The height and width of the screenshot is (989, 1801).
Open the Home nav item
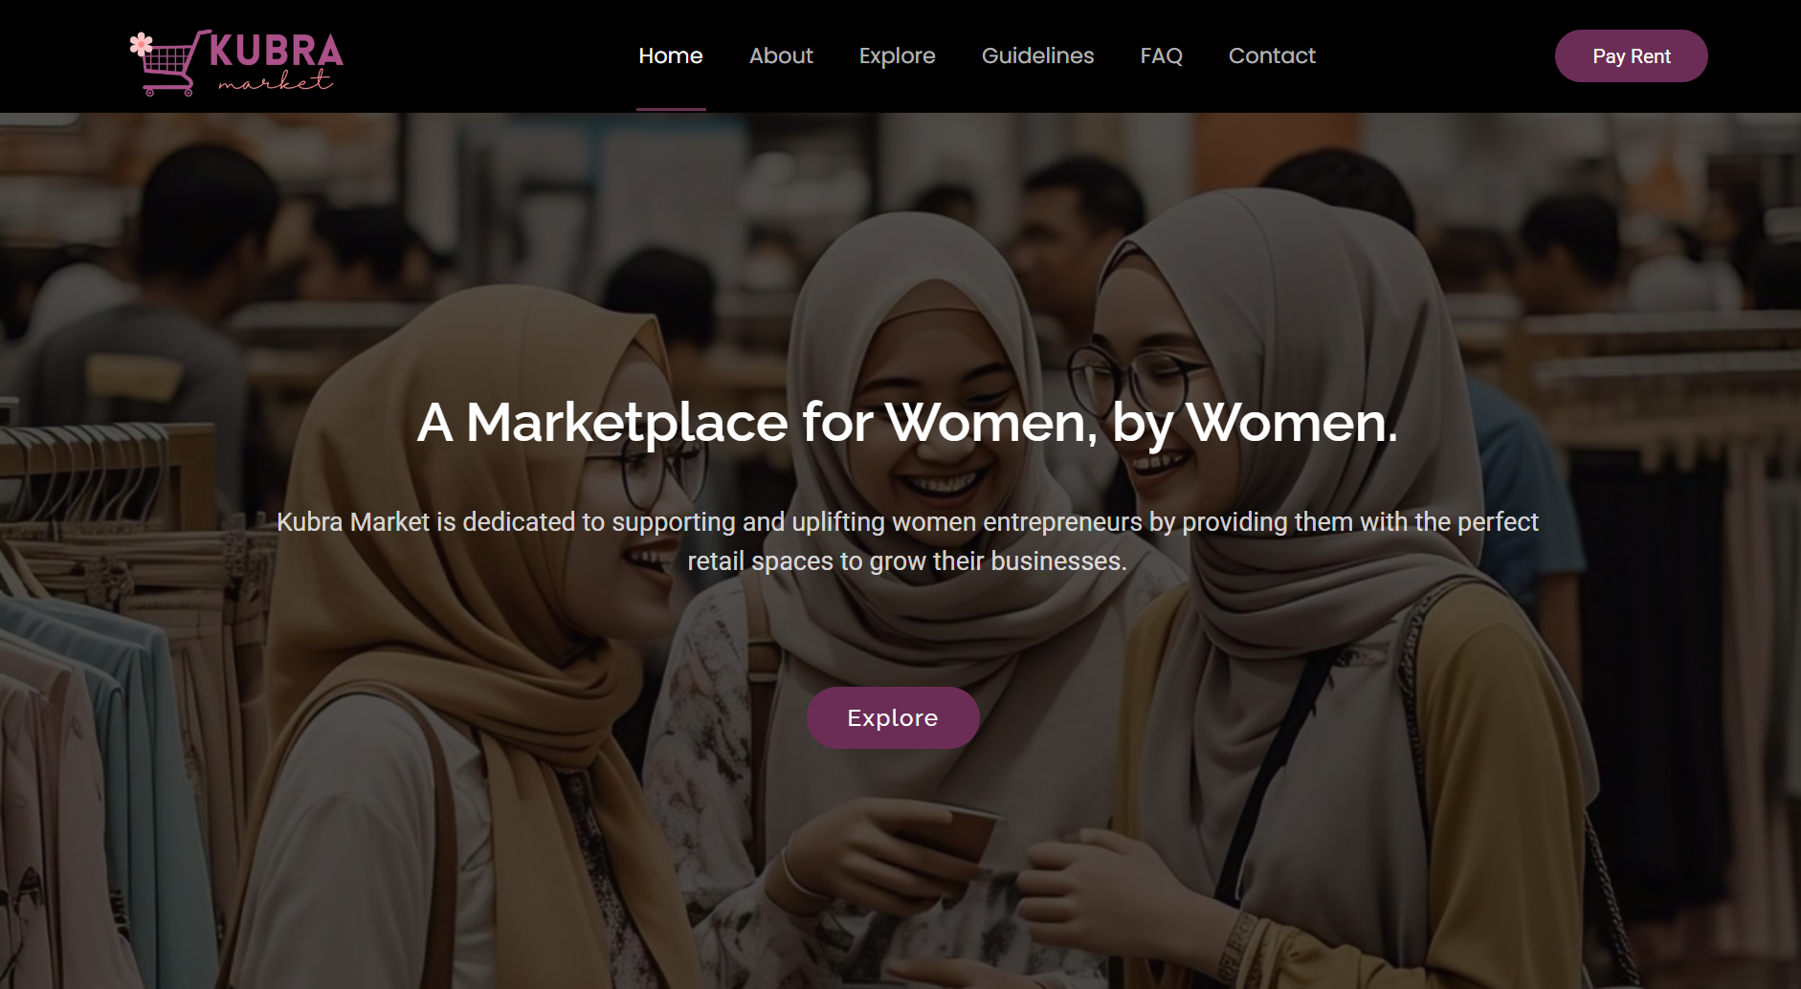click(x=670, y=56)
